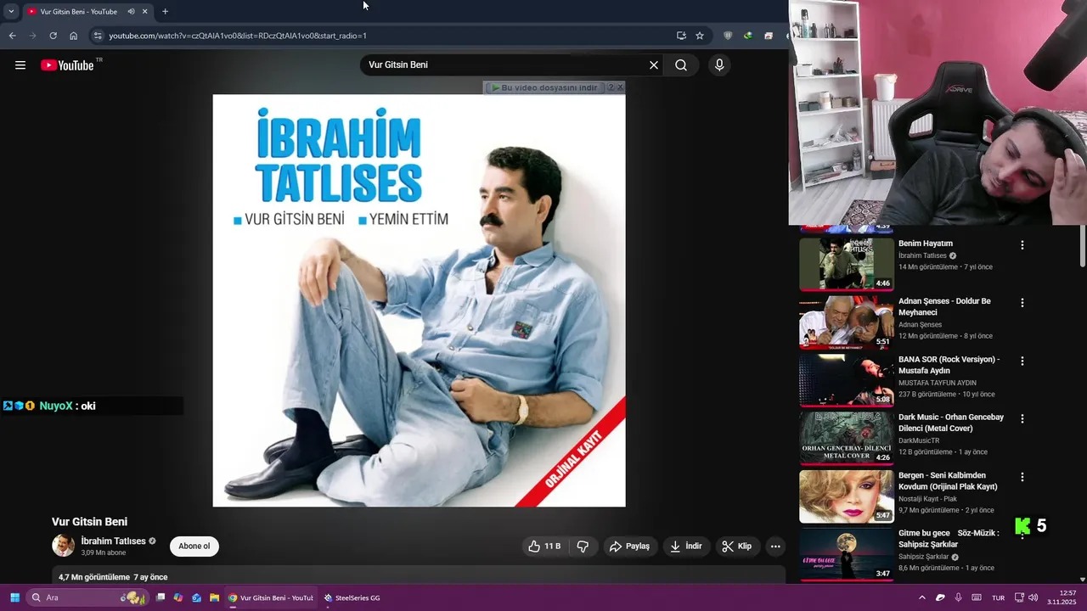Open Gitme bu gece video thumbnail
The height and width of the screenshot is (611, 1087).
pyautogui.click(x=847, y=554)
